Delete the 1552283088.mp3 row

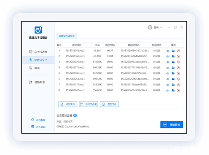(x=178, y=51)
